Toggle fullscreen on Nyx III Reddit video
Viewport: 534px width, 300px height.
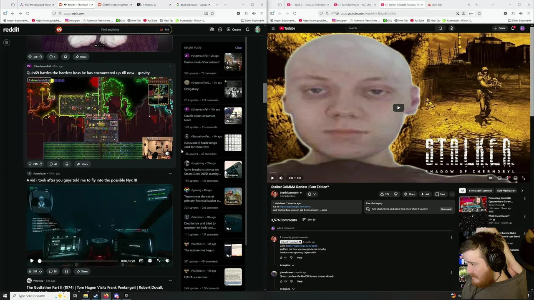[x=159, y=261]
